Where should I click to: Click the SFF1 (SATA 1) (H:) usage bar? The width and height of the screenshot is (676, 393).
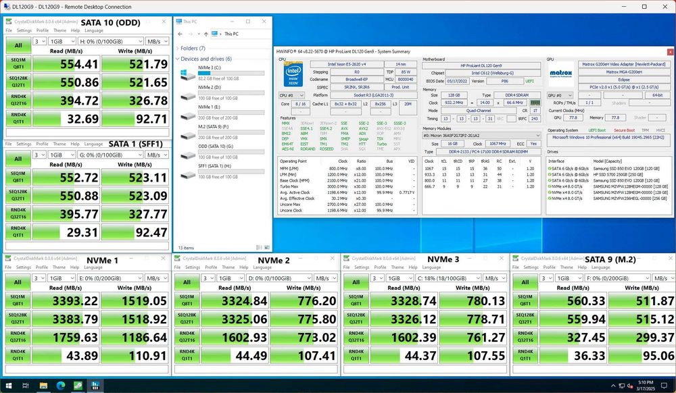pos(231,172)
